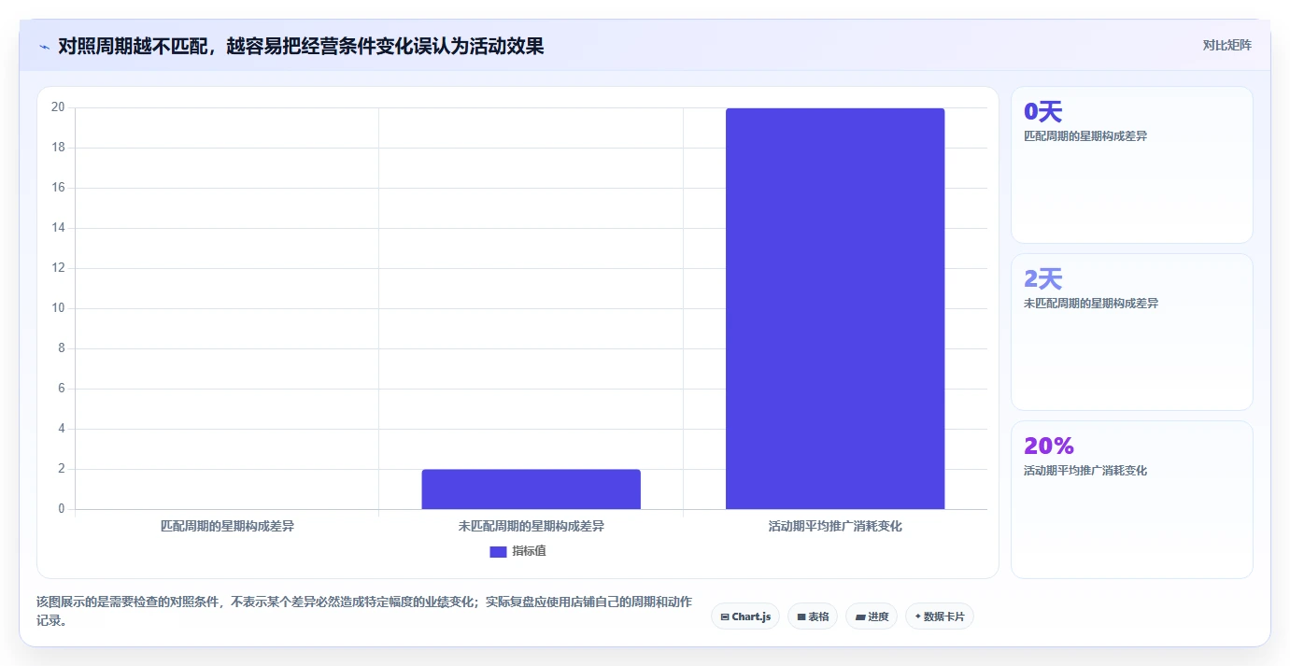Click the 20% value card
The width and height of the screenshot is (1290, 666).
[x=1131, y=500]
